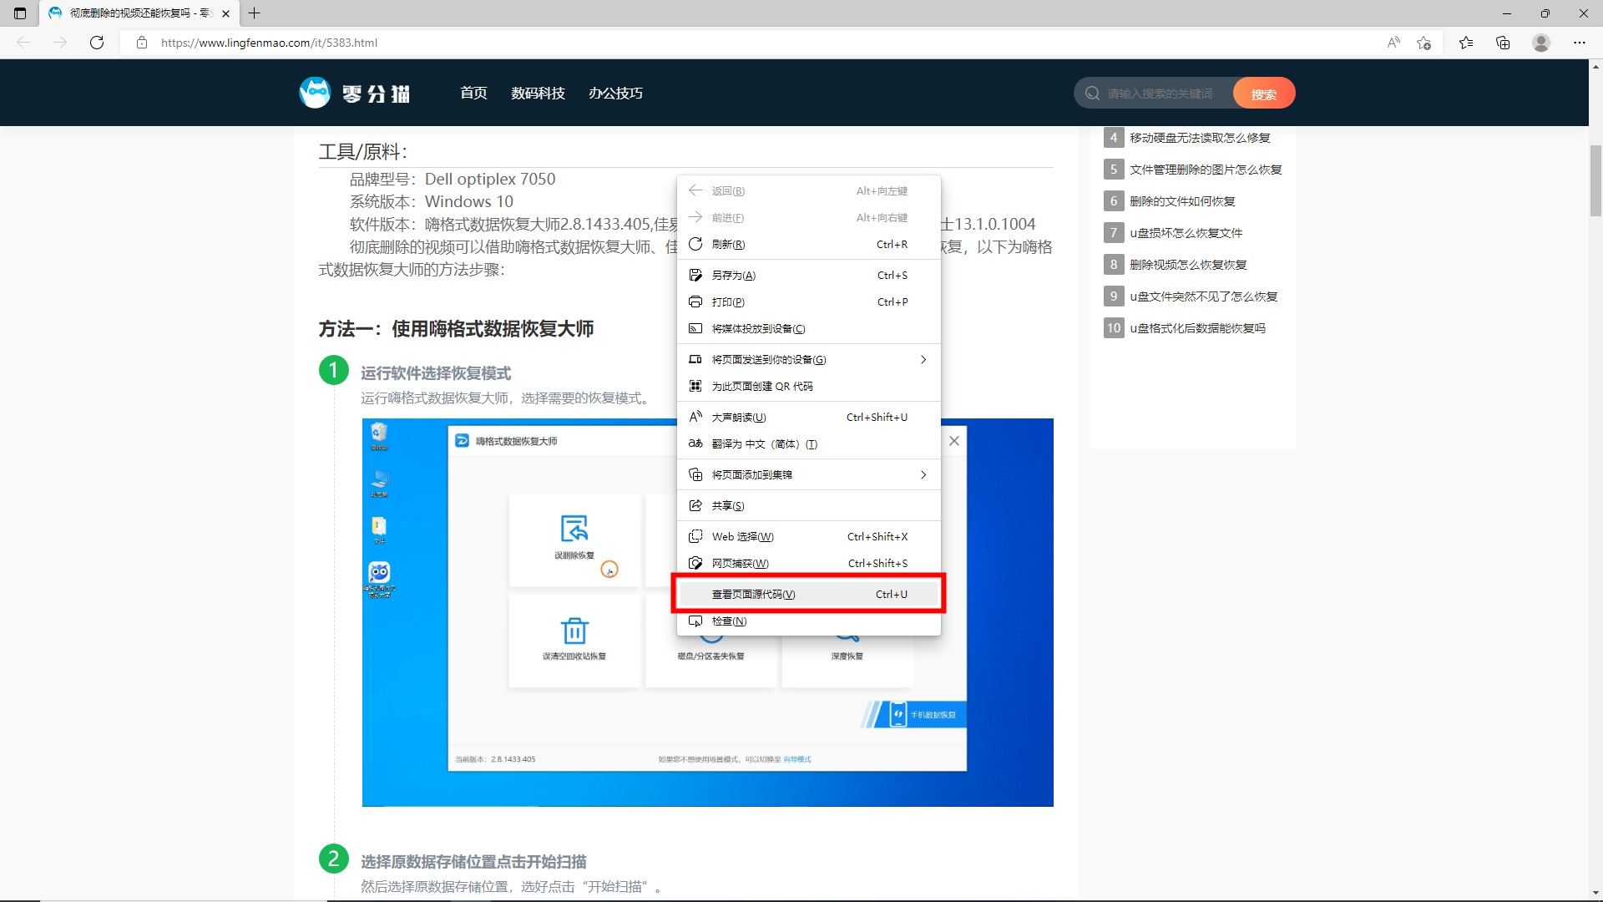Select 打印(P) in context menu
Image resolution: width=1603 pixels, height=902 pixels.
pos(808,302)
